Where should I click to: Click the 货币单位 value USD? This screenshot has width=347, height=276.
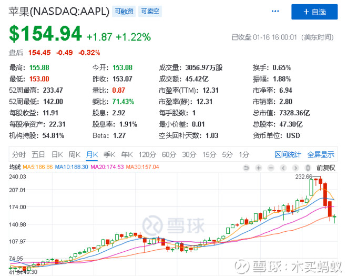tap(293, 135)
